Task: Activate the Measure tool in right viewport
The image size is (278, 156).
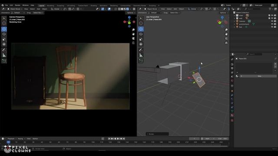Action: point(141,55)
